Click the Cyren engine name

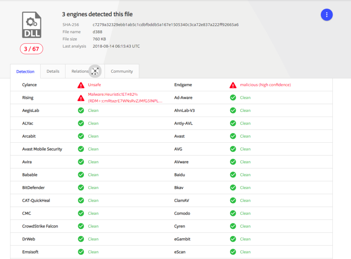pos(180,226)
